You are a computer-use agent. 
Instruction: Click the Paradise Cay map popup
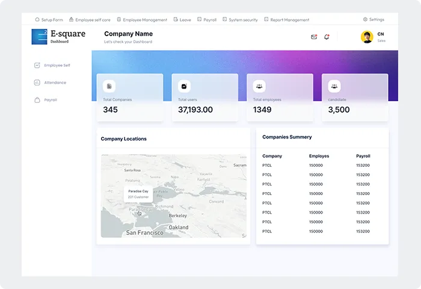click(138, 194)
